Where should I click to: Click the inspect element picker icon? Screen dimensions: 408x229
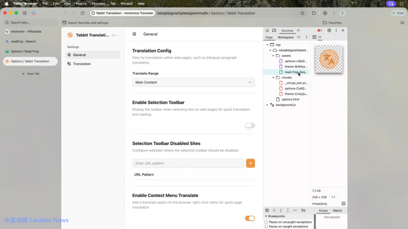pos(267,31)
